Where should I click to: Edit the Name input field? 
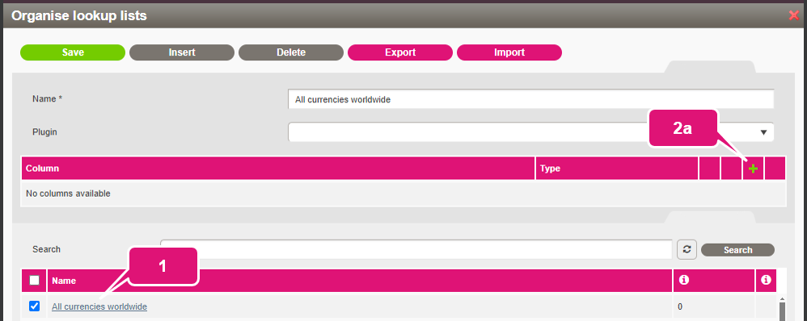pyautogui.click(x=530, y=100)
